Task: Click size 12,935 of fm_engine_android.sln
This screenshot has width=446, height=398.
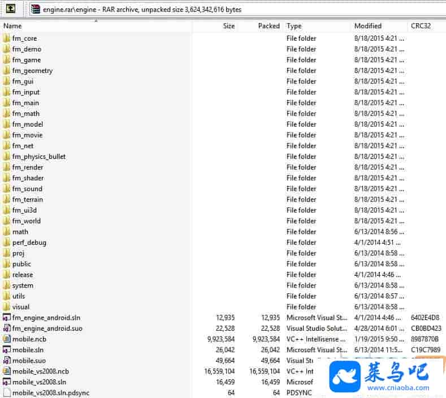Action: [x=226, y=318]
